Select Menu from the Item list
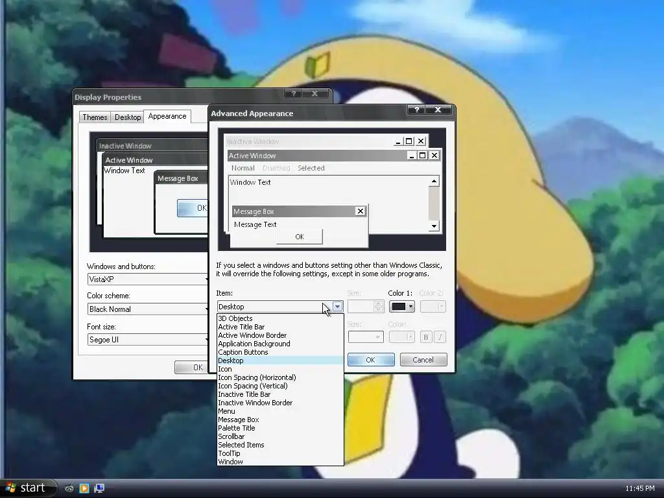 pyautogui.click(x=280, y=411)
